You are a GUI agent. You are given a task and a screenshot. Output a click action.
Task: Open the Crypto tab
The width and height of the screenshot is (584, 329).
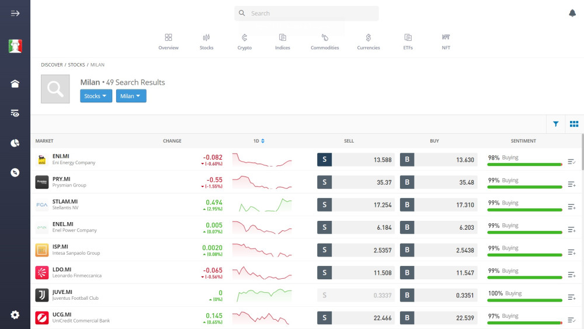244,41
